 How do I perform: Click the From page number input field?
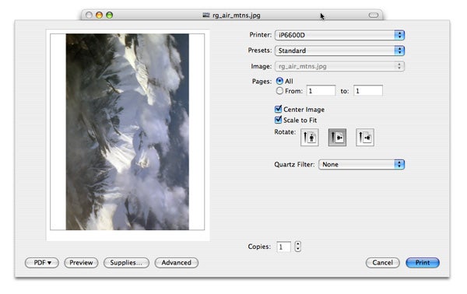click(321, 91)
